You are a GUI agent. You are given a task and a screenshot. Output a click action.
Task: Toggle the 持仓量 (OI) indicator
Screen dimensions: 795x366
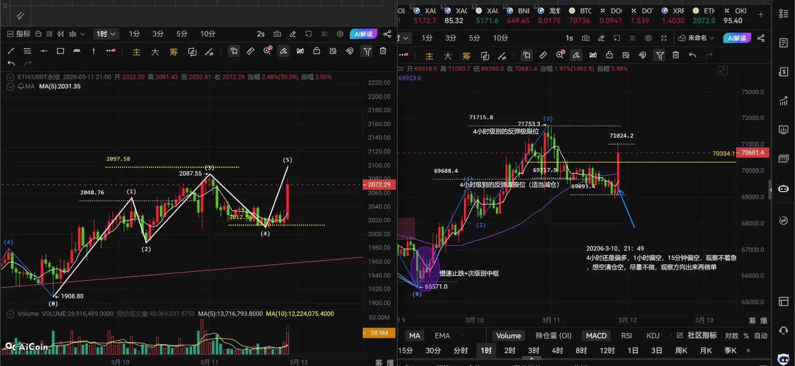point(553,335)
